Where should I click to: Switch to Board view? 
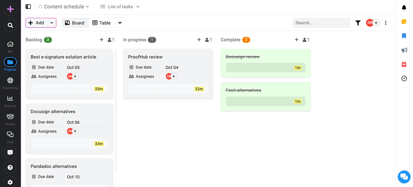coord(75,23)
